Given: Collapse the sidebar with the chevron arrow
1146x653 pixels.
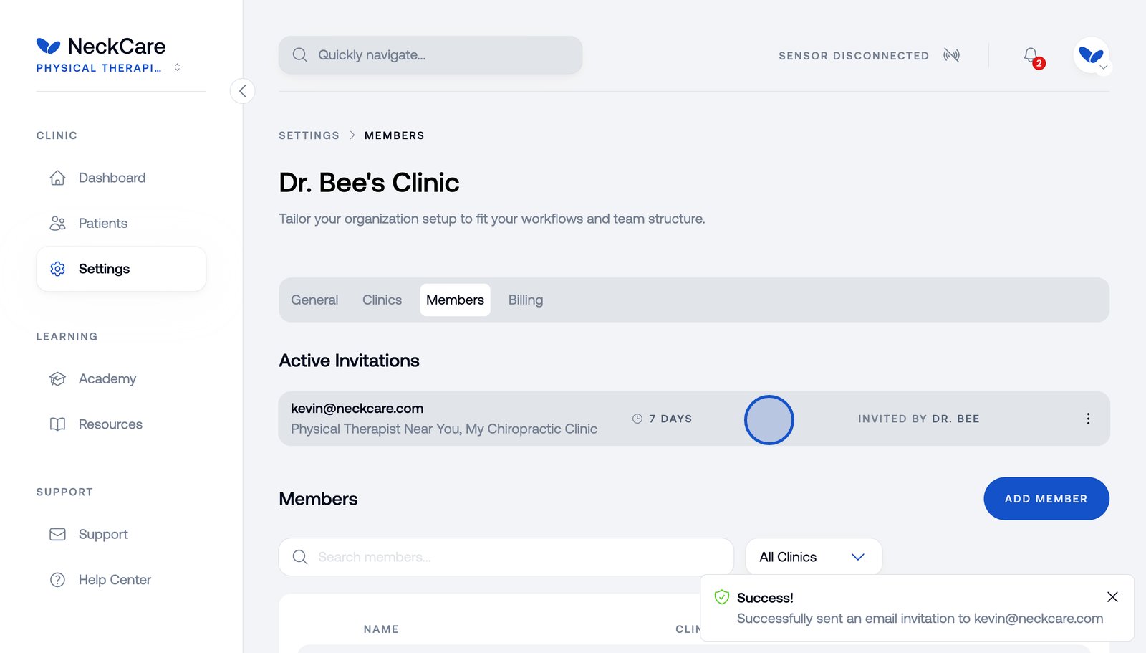Looking at the screenshot, I should click(243, 91).
